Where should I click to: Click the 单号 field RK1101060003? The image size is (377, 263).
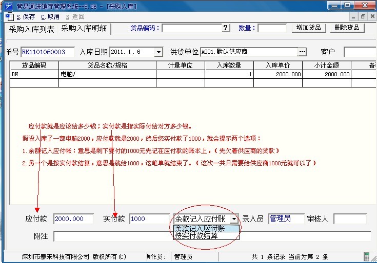tap(48, 52)
